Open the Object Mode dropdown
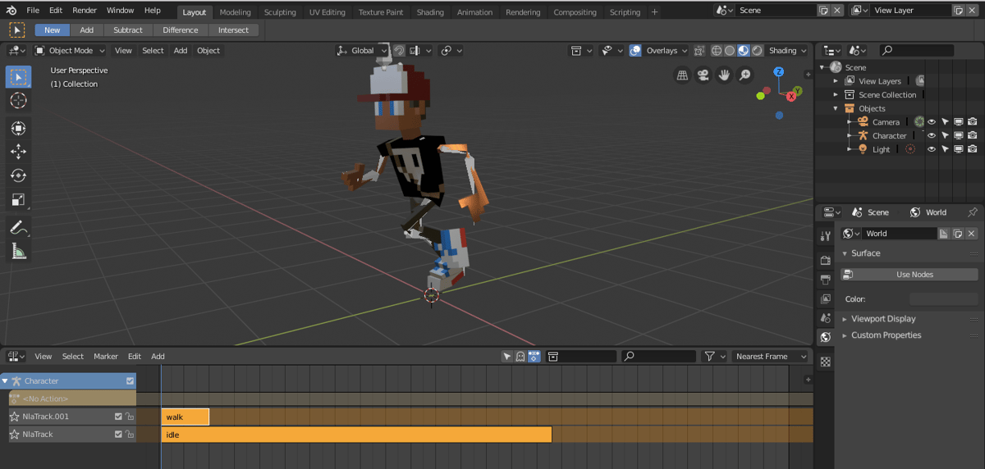This screenshot has width=985, height=469. click(70, 50)
